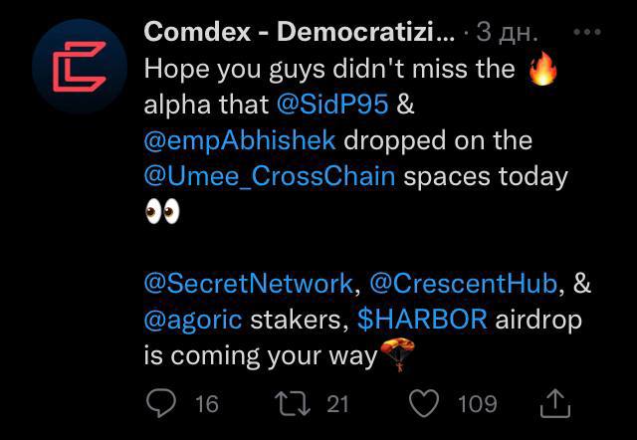Open the share upload icon
This screenshot has width=637, height=440.
click(555, 403)
